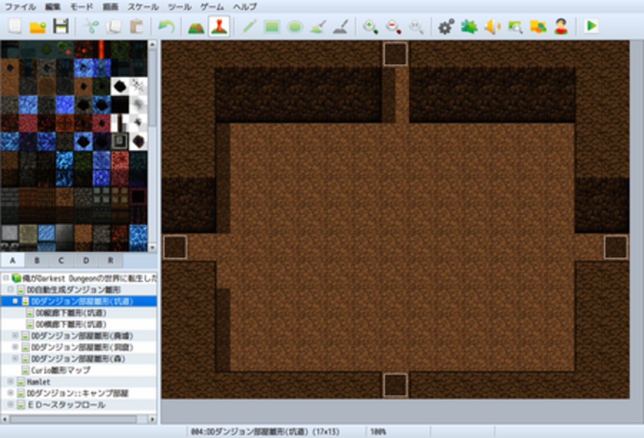This screenshot has height=438, width=644.
Task: Expand the DDダンジョン部屋雛形(廃墟) node
Action: pos(15,336)
